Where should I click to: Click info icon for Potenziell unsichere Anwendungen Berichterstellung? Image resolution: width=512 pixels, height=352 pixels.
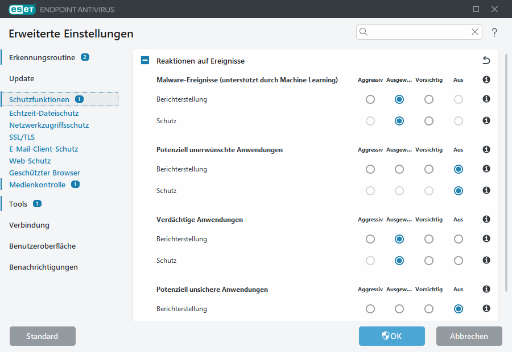click(486, 309)
